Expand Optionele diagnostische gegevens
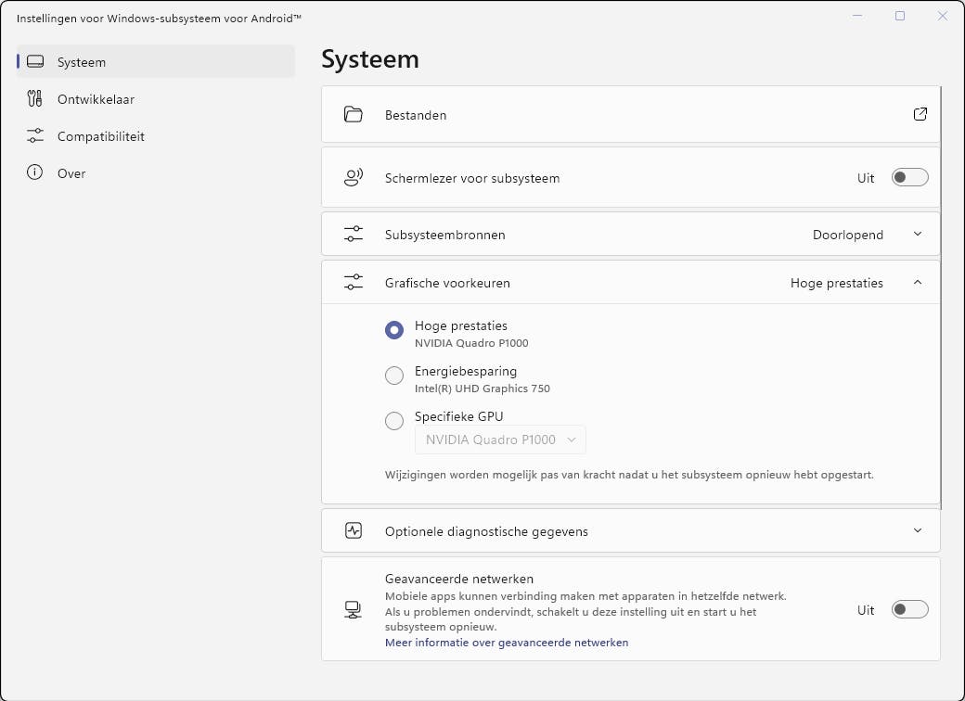The height and width of the screenshot is (701, 965). [x=918, y=531]
